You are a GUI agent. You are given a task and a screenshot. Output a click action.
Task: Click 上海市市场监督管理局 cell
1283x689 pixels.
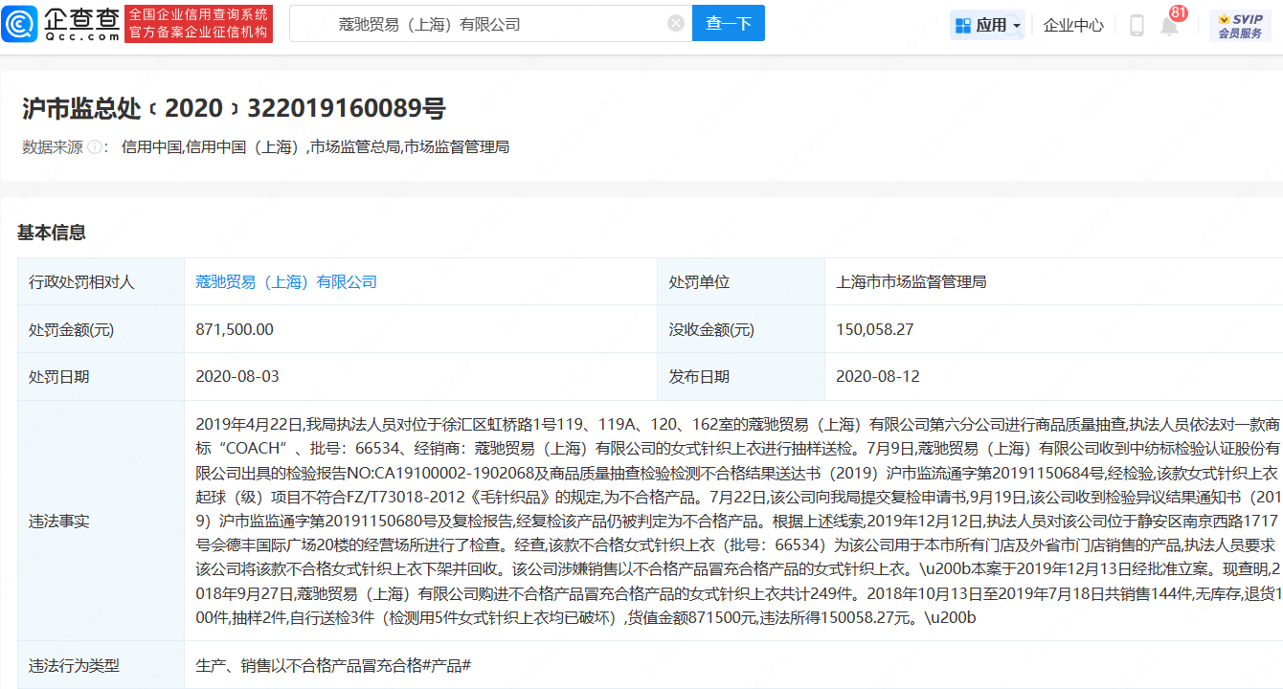click(x=1053, y=282)
